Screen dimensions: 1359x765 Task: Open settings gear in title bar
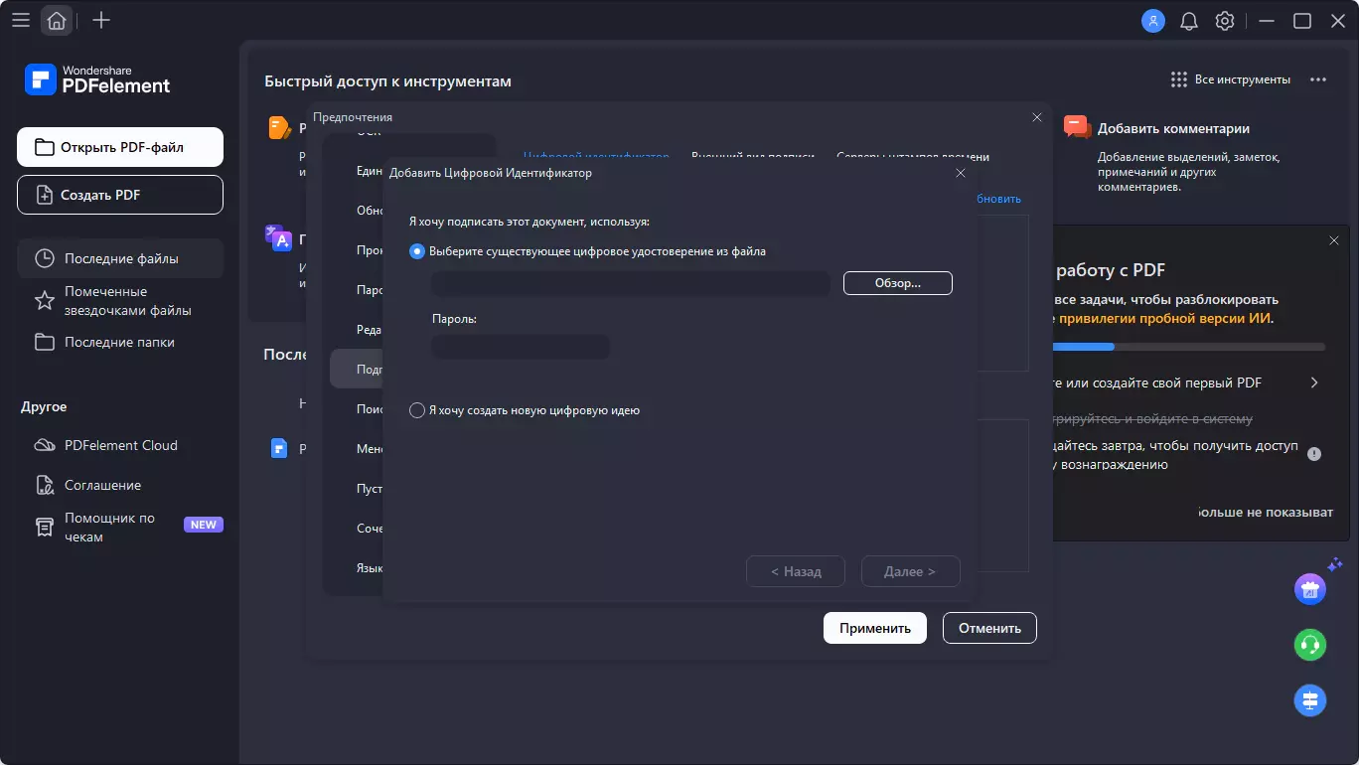(x=1225, y=21)
